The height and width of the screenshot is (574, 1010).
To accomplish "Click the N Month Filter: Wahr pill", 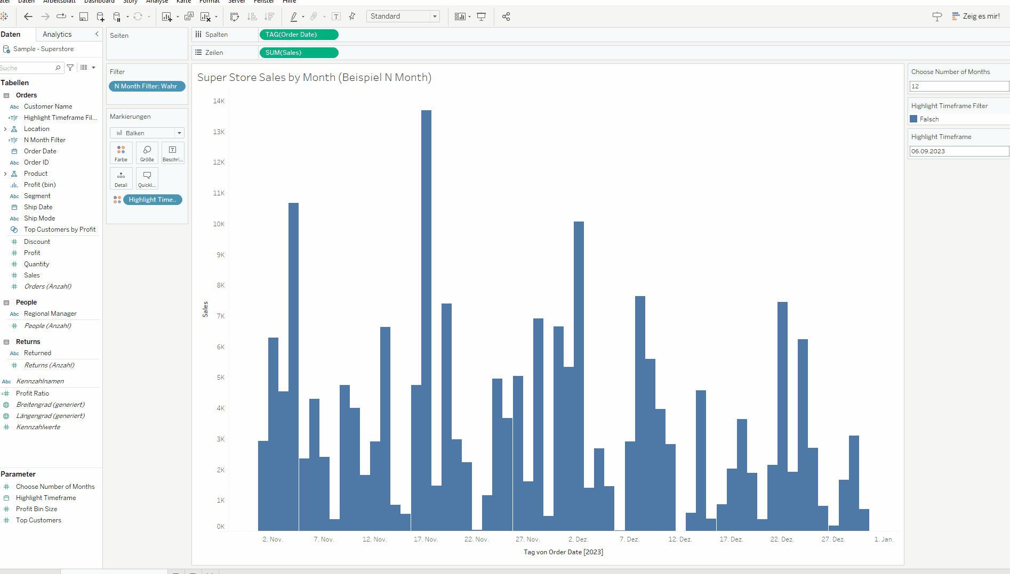I will click(x=147, y=86).
